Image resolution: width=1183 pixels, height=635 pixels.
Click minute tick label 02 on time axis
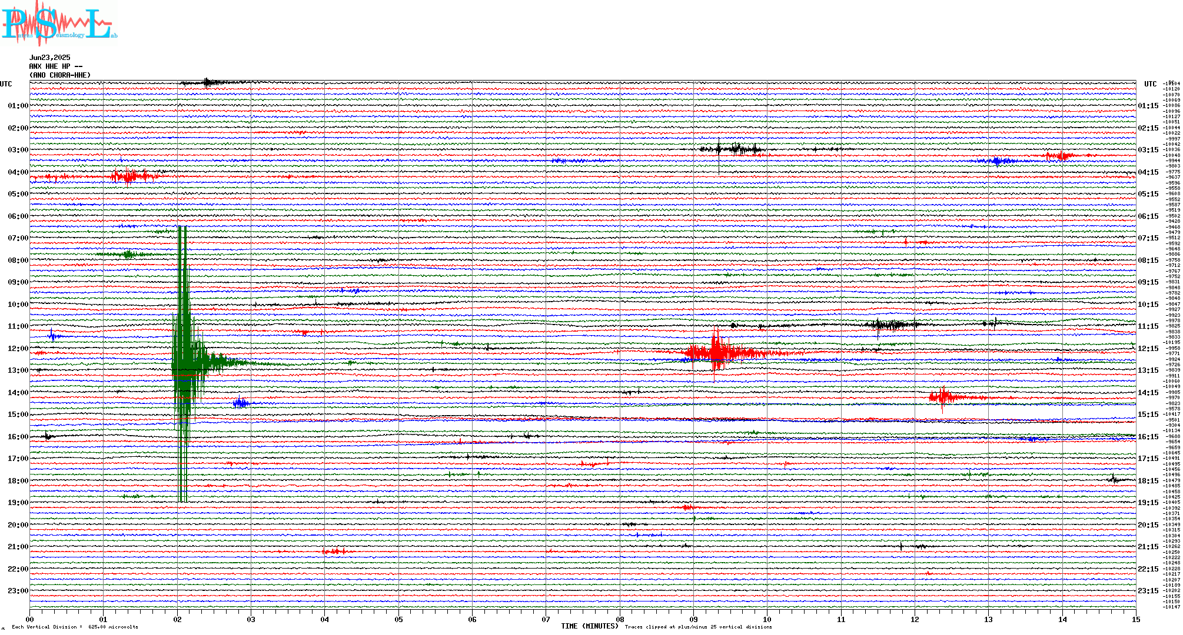pyautogui.click(x=177, y=619)
